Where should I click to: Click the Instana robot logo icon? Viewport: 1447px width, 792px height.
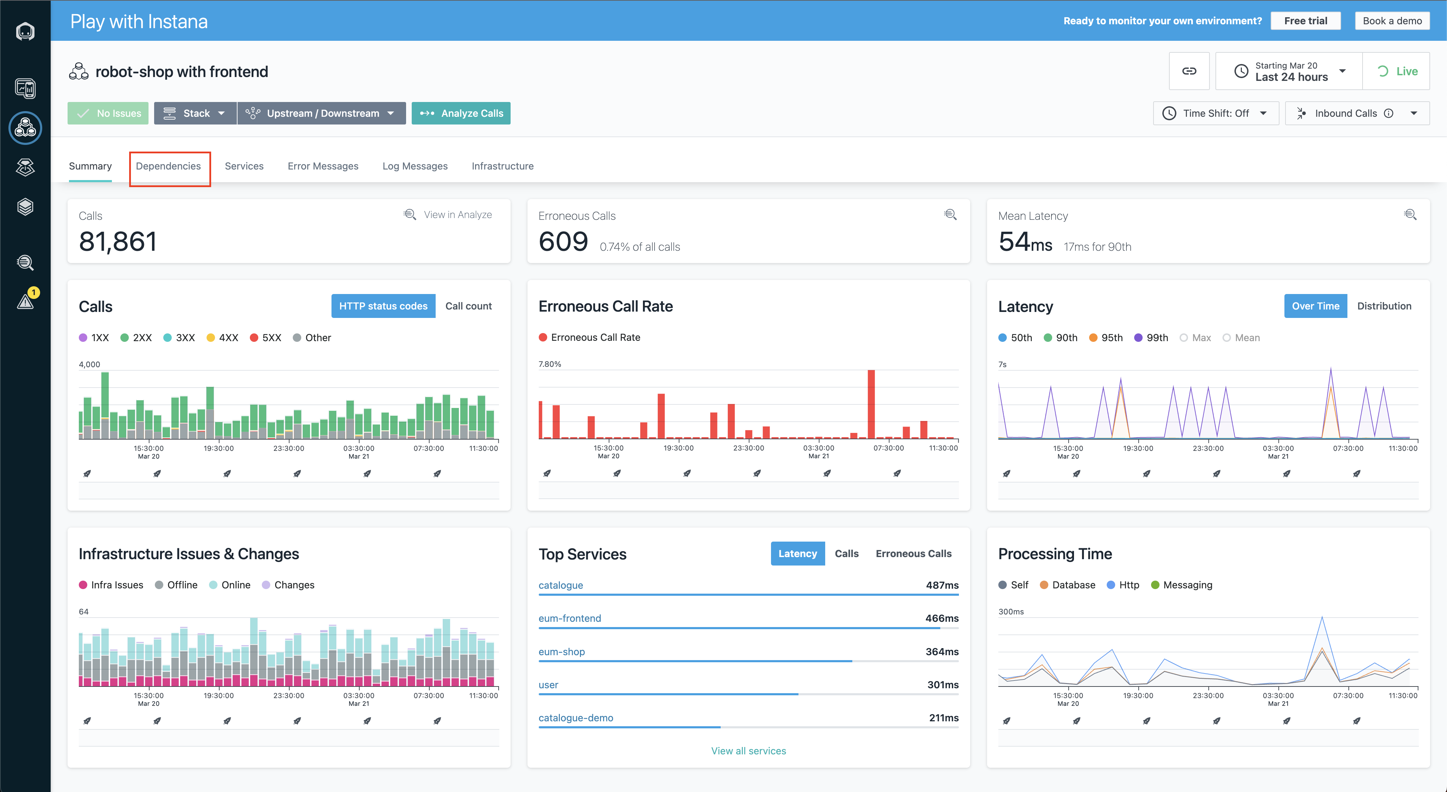tap(25, 31)
